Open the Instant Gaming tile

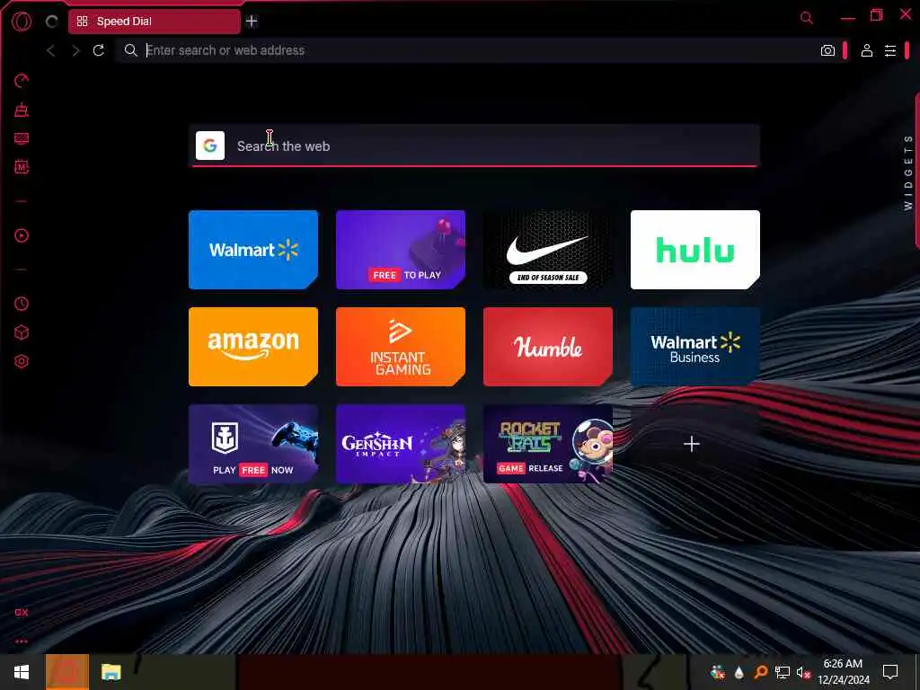401,347
